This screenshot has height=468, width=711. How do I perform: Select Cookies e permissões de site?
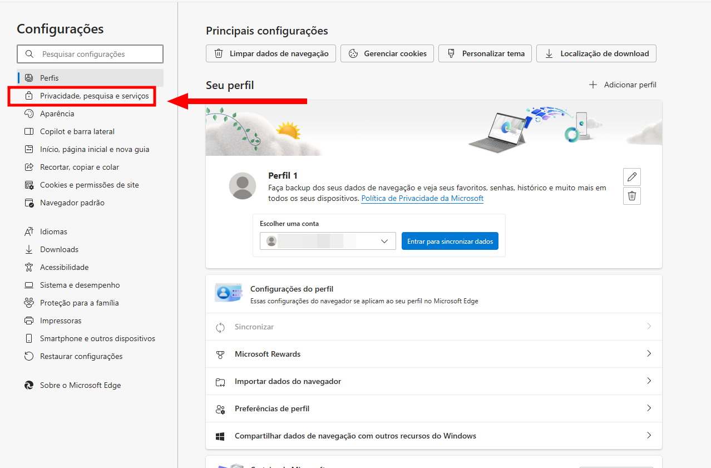point(89,185)
